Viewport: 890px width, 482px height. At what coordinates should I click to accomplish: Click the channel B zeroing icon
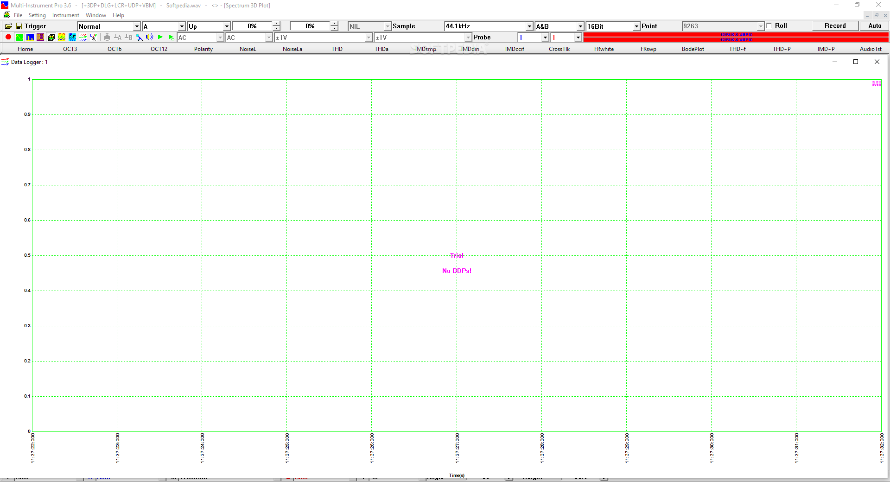click(128, 37)
